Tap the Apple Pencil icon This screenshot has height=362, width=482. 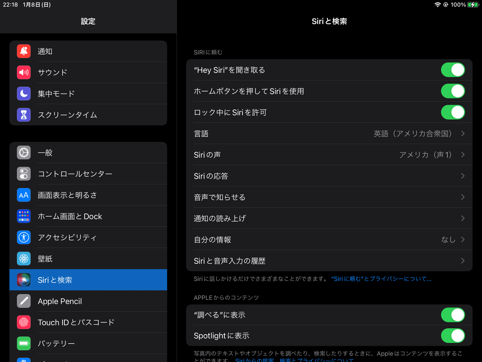pos(24,301)
